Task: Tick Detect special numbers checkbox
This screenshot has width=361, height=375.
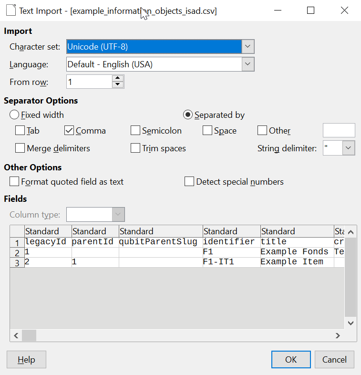Action: click(x=189, y=182)
